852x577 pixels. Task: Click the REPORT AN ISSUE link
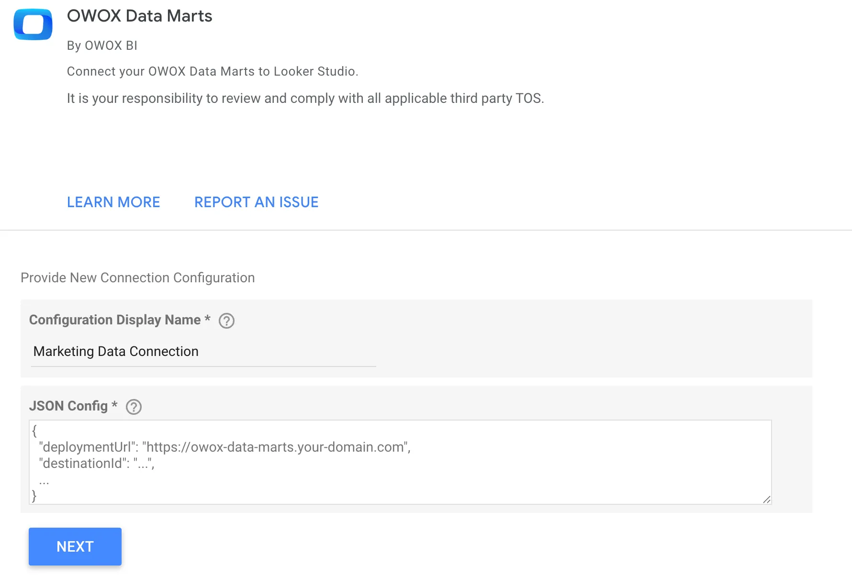[x=256, y=202]
